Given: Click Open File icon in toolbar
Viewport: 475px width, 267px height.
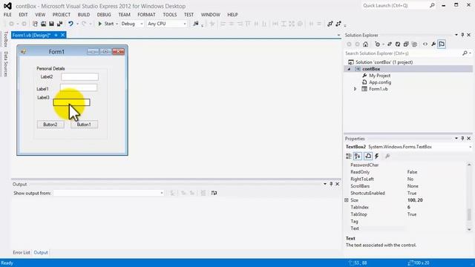Looking at the screenshot, I should pyautogui.click(x=43, y=24).
